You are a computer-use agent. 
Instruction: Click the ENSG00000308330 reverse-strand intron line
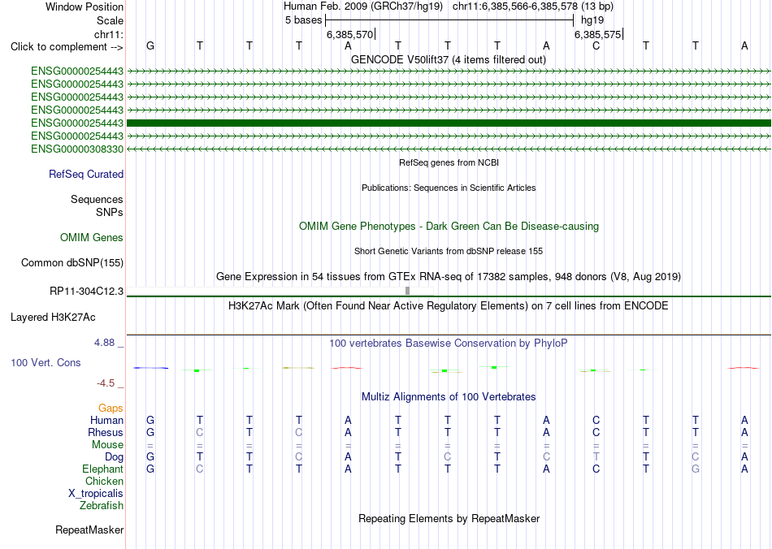[x=449, y=149]
